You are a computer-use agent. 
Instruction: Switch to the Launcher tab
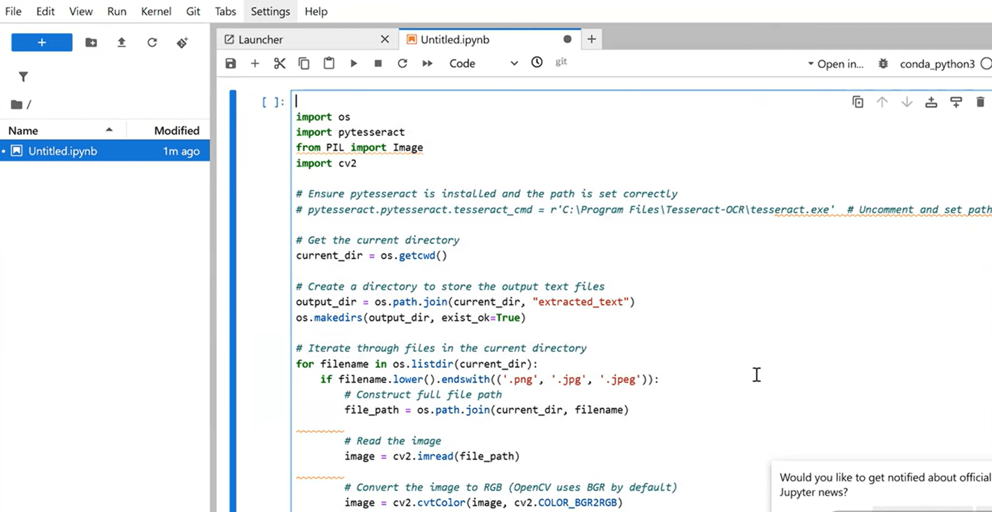pos(260,39)
